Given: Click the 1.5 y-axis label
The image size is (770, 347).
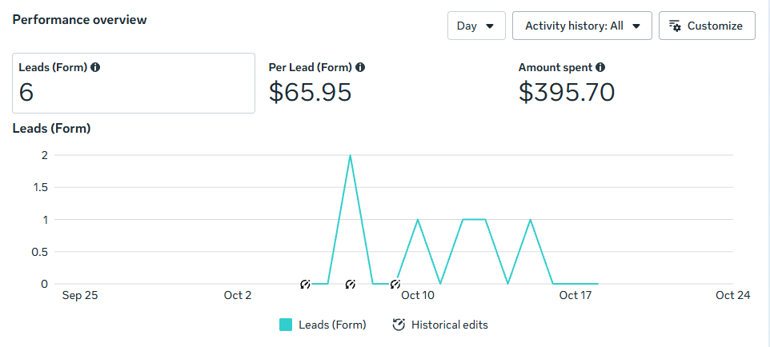Looking at the screenshot, I should [x=41, y=187].
